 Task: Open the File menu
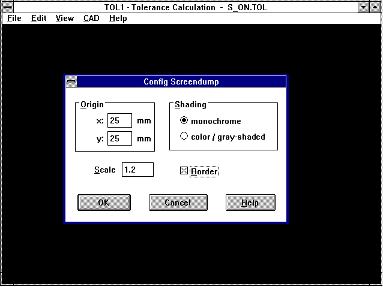click(x=14, y=18)
